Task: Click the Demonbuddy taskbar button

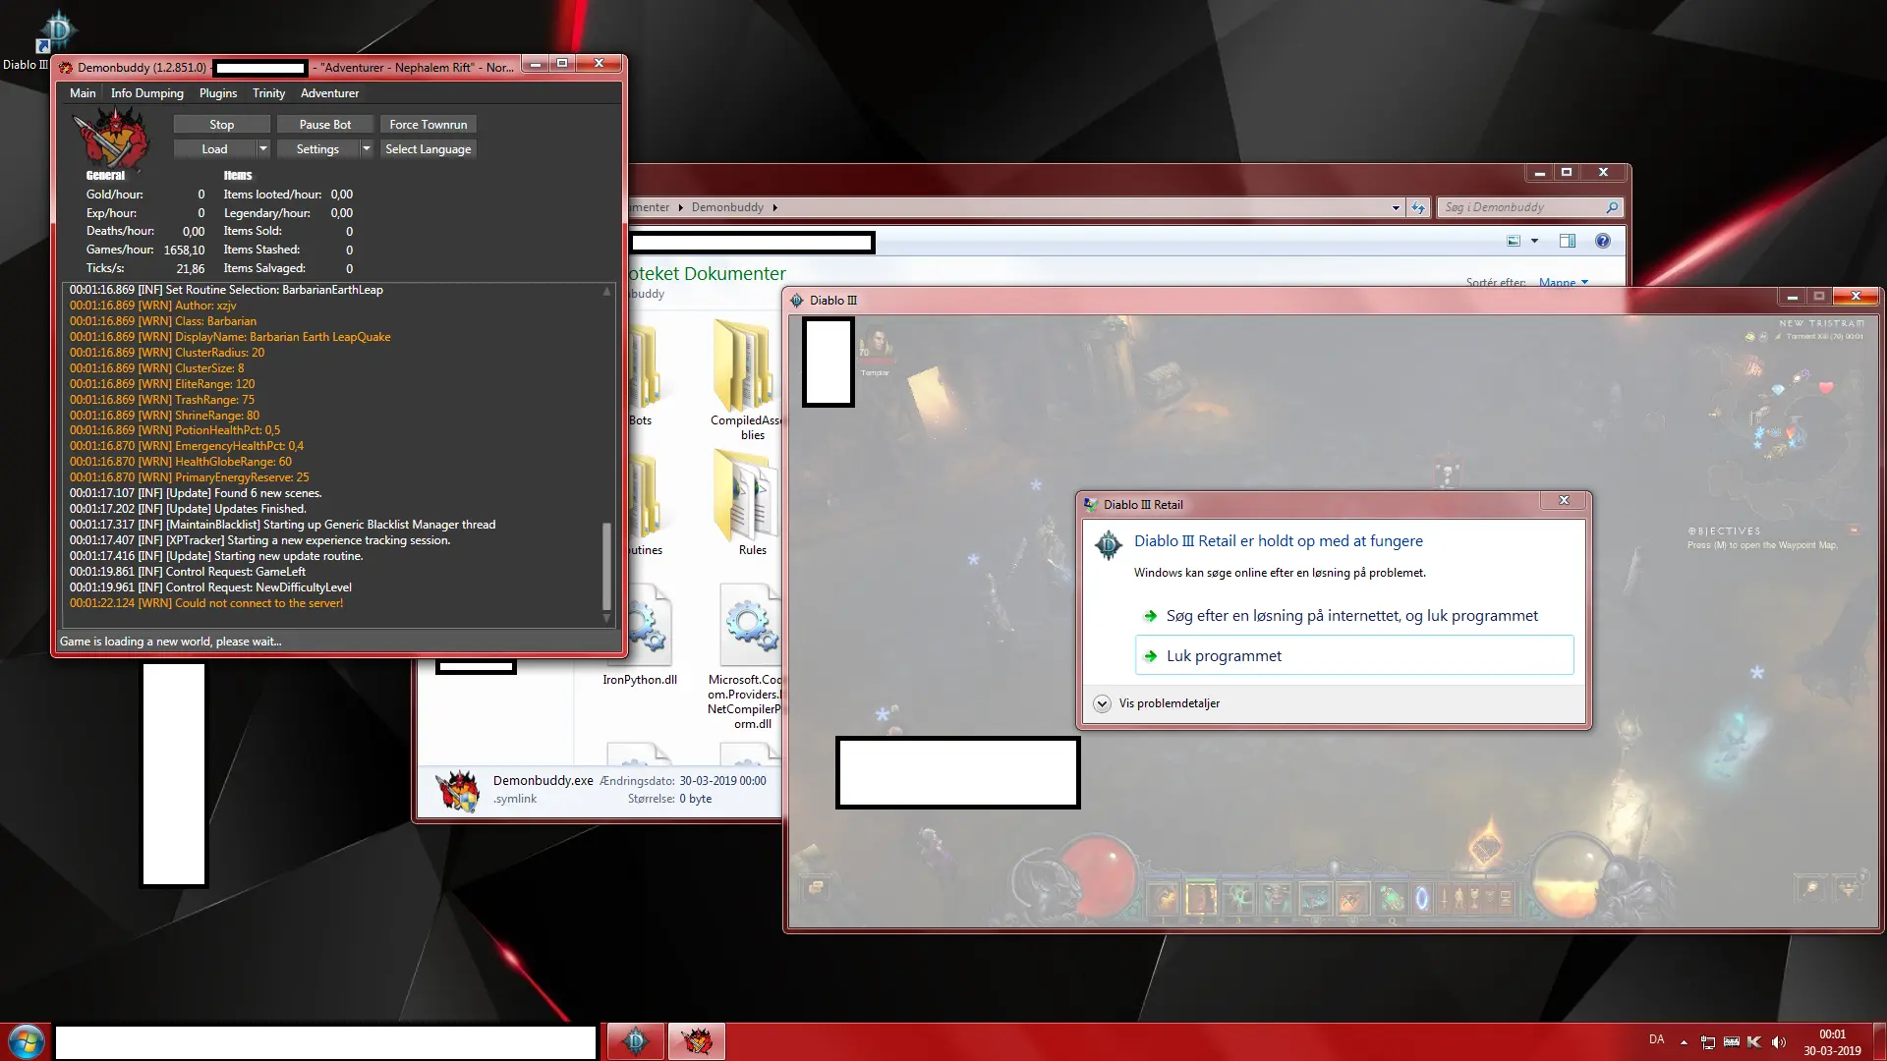Action: pos(697,1041)
